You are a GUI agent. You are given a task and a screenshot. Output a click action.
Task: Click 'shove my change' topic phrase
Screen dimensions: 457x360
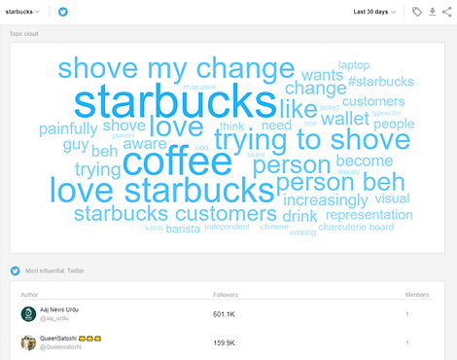tap(176, 69)
